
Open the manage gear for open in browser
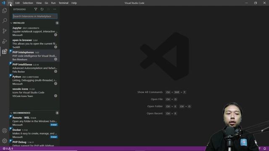coord(55,47)
